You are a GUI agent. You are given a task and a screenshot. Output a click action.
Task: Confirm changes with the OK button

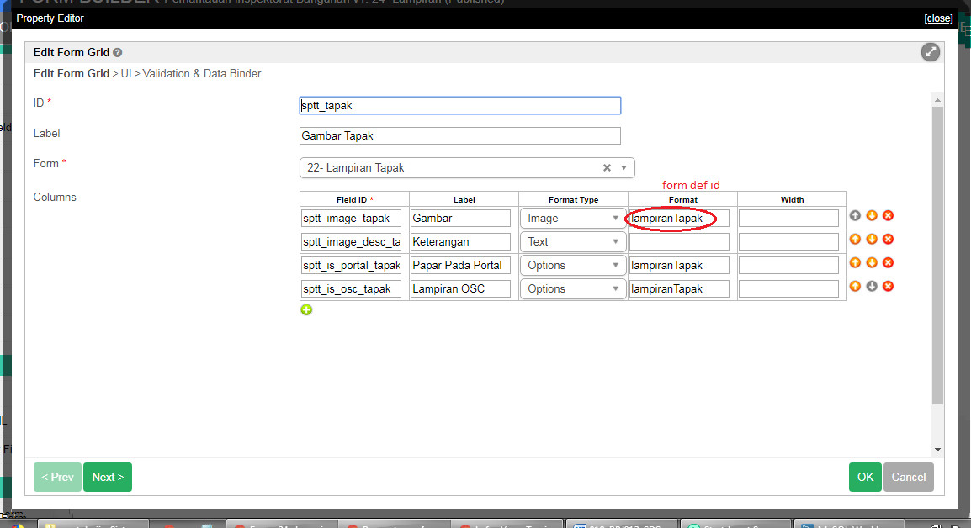pyautogui.click(x=865, y=478)
